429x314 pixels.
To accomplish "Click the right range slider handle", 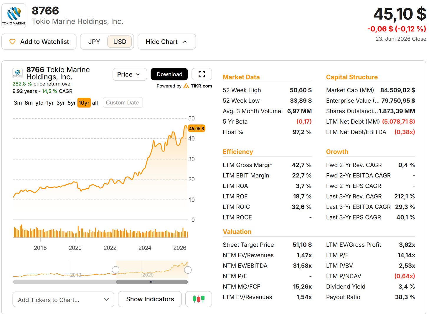I will 188,270.
